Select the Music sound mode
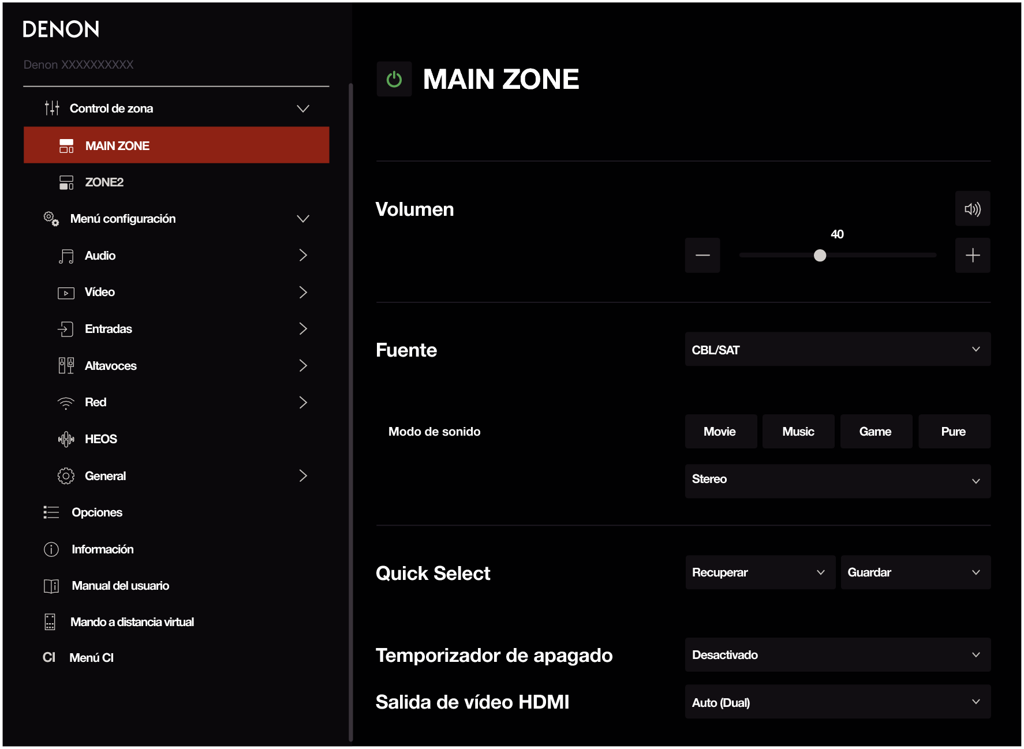 click(x=798, y=432)
